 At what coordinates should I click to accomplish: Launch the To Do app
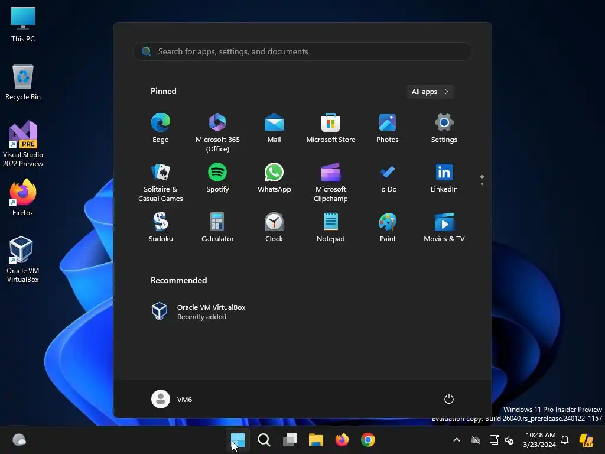coord(388,178)
